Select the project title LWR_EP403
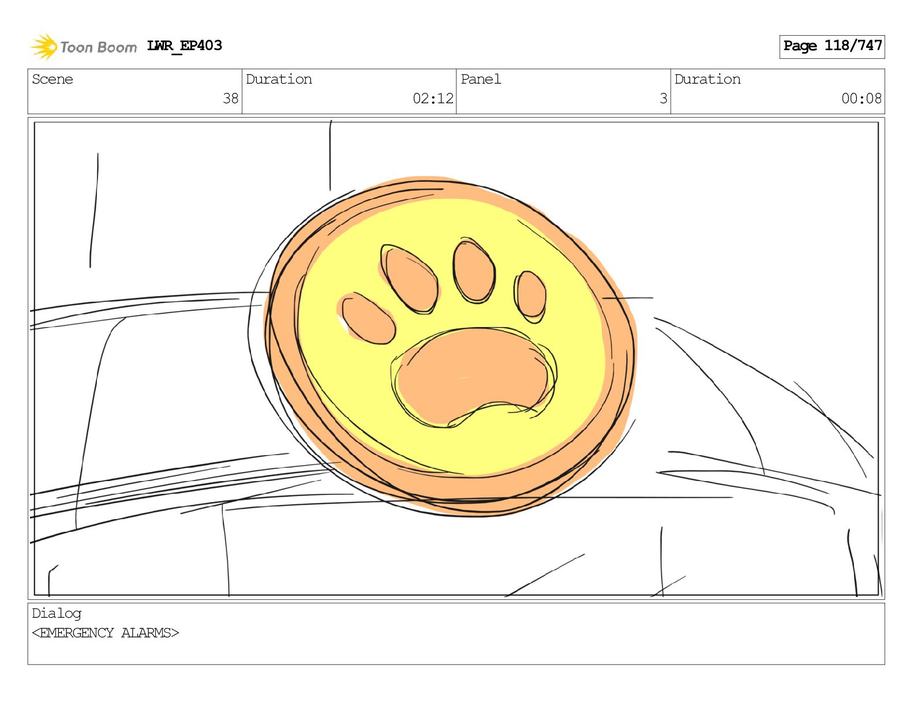 point(185,46)
